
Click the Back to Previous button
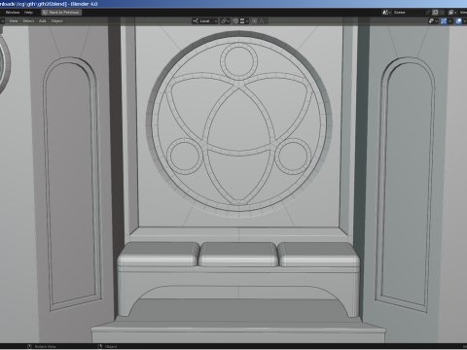pos(61,13)
